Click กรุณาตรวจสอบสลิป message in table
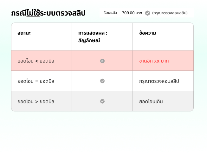This screenshot has width=207, height=153. [x=159, y=81]
